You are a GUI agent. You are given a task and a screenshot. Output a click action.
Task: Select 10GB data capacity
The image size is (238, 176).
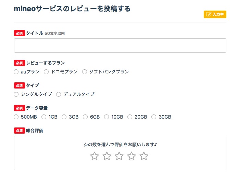coord(107,117)
